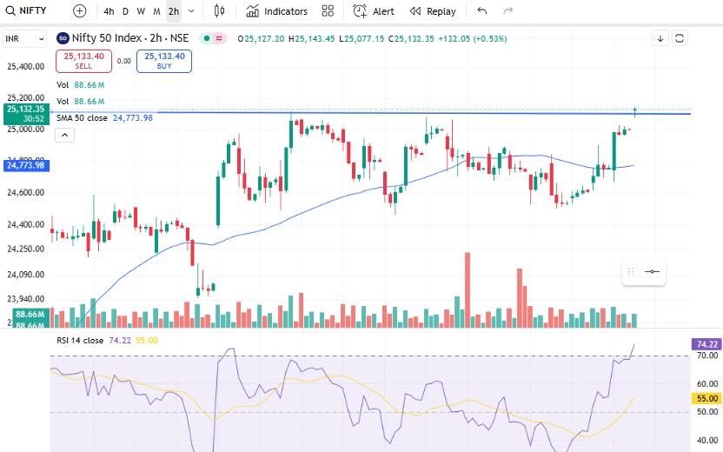Click the 25,400.00 price axis label
Viewport: 723px width, 452px height.
tap(26, 66)
